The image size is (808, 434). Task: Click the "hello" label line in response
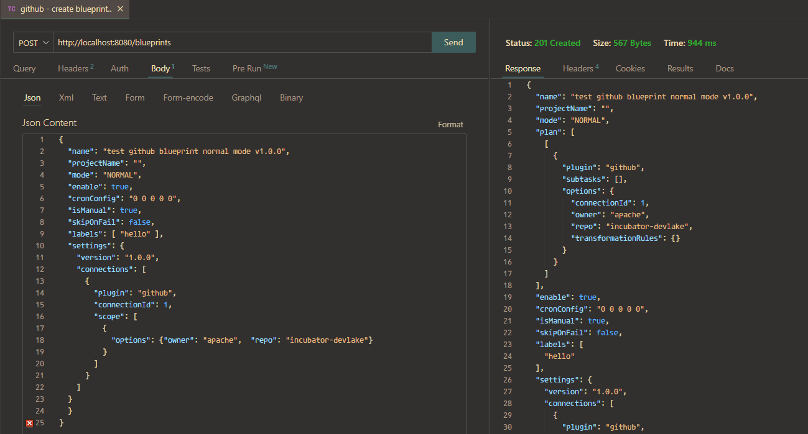[560, 356]
